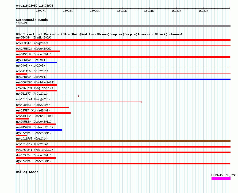Select the blue dgv37n100 (Coe2014) gain bar

click(123, 79)
